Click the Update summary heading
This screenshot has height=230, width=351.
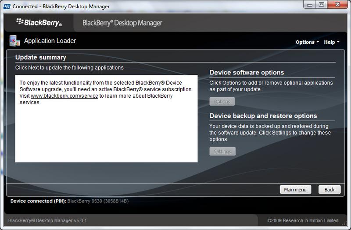pos(41,57)
